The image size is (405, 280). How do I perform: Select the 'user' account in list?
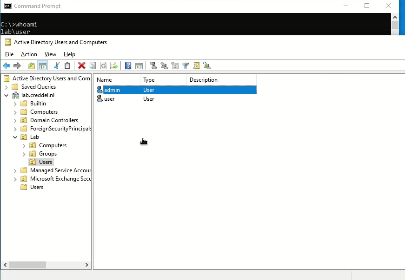(x=109, y=99)
